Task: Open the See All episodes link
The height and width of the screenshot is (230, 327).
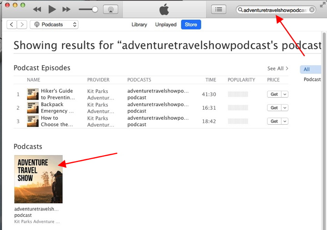Action: tap(278, 69)
